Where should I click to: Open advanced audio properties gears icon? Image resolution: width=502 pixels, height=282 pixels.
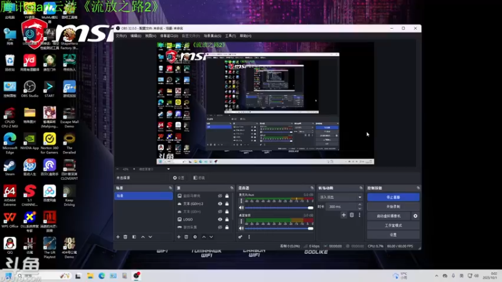coord(240,237)
